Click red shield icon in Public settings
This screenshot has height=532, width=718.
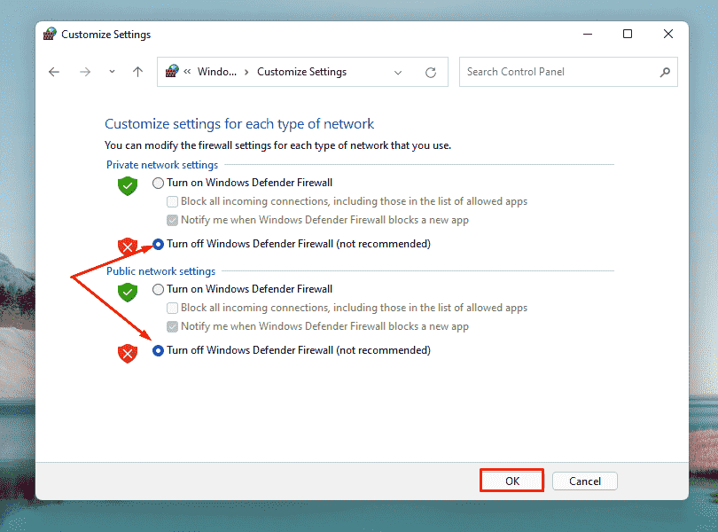click(128, 353)
